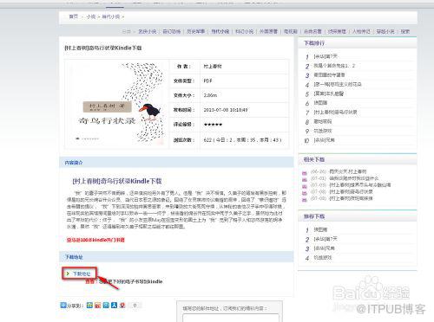Open 首页 in the breadcrumb

tap(74, 16)
